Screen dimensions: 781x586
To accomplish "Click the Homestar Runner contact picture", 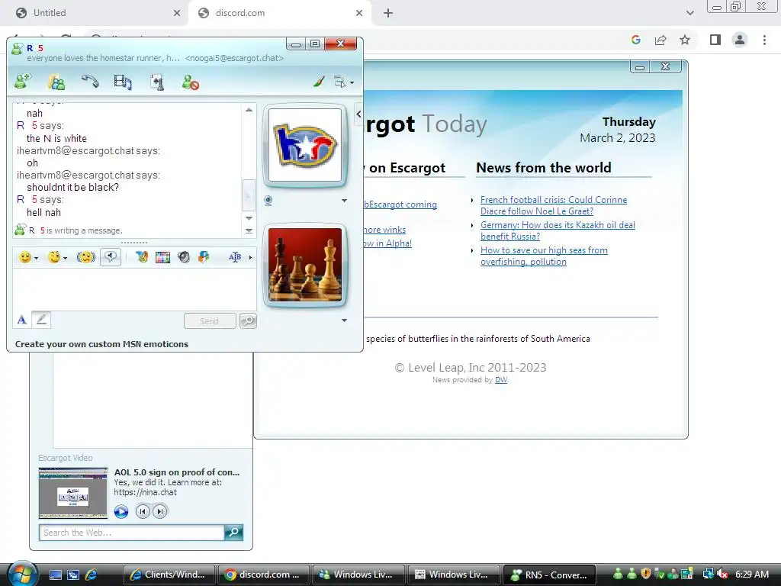I will coord(305,145).
